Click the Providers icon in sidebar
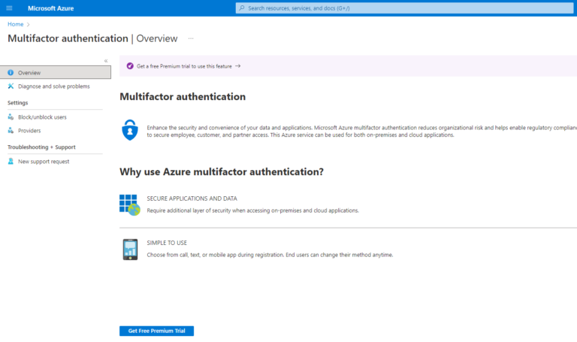Image resolution: width=577 pixels, height=342 pixels. [x=11, y=131]
